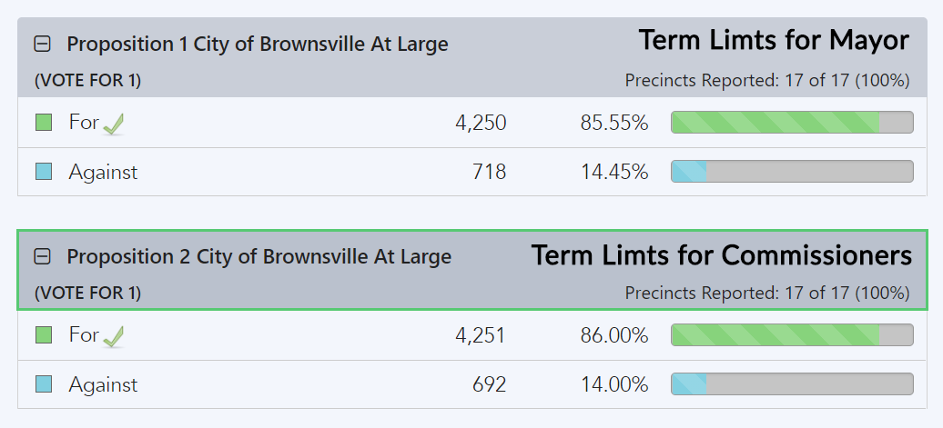Click the For label in Proposition 1
The image size is (943, 428).
pos(84,123)
